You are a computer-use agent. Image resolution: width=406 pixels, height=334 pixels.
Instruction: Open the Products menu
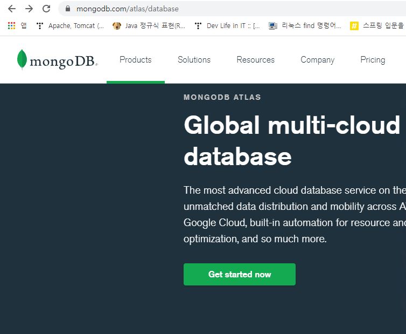tap(135, 60)
